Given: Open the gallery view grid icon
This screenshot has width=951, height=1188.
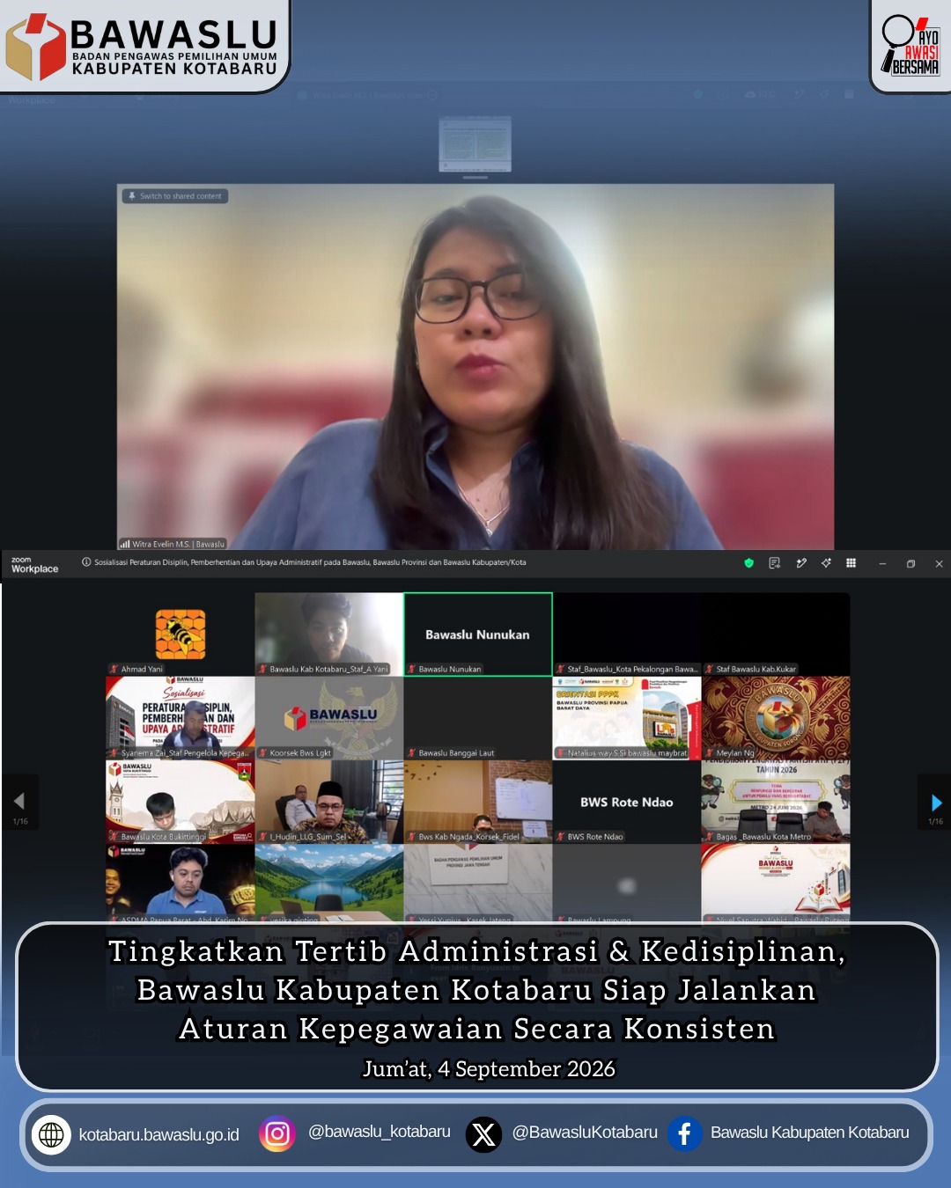Looking at the screenshot, I should [851, 563].
